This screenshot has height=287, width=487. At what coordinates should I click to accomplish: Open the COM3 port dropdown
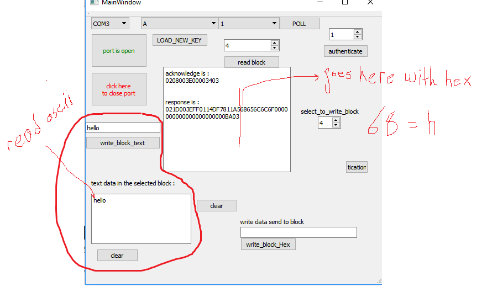point(109,23)
